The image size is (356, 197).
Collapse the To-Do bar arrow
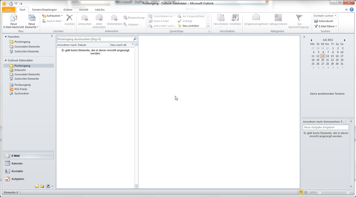click(304, 37)
